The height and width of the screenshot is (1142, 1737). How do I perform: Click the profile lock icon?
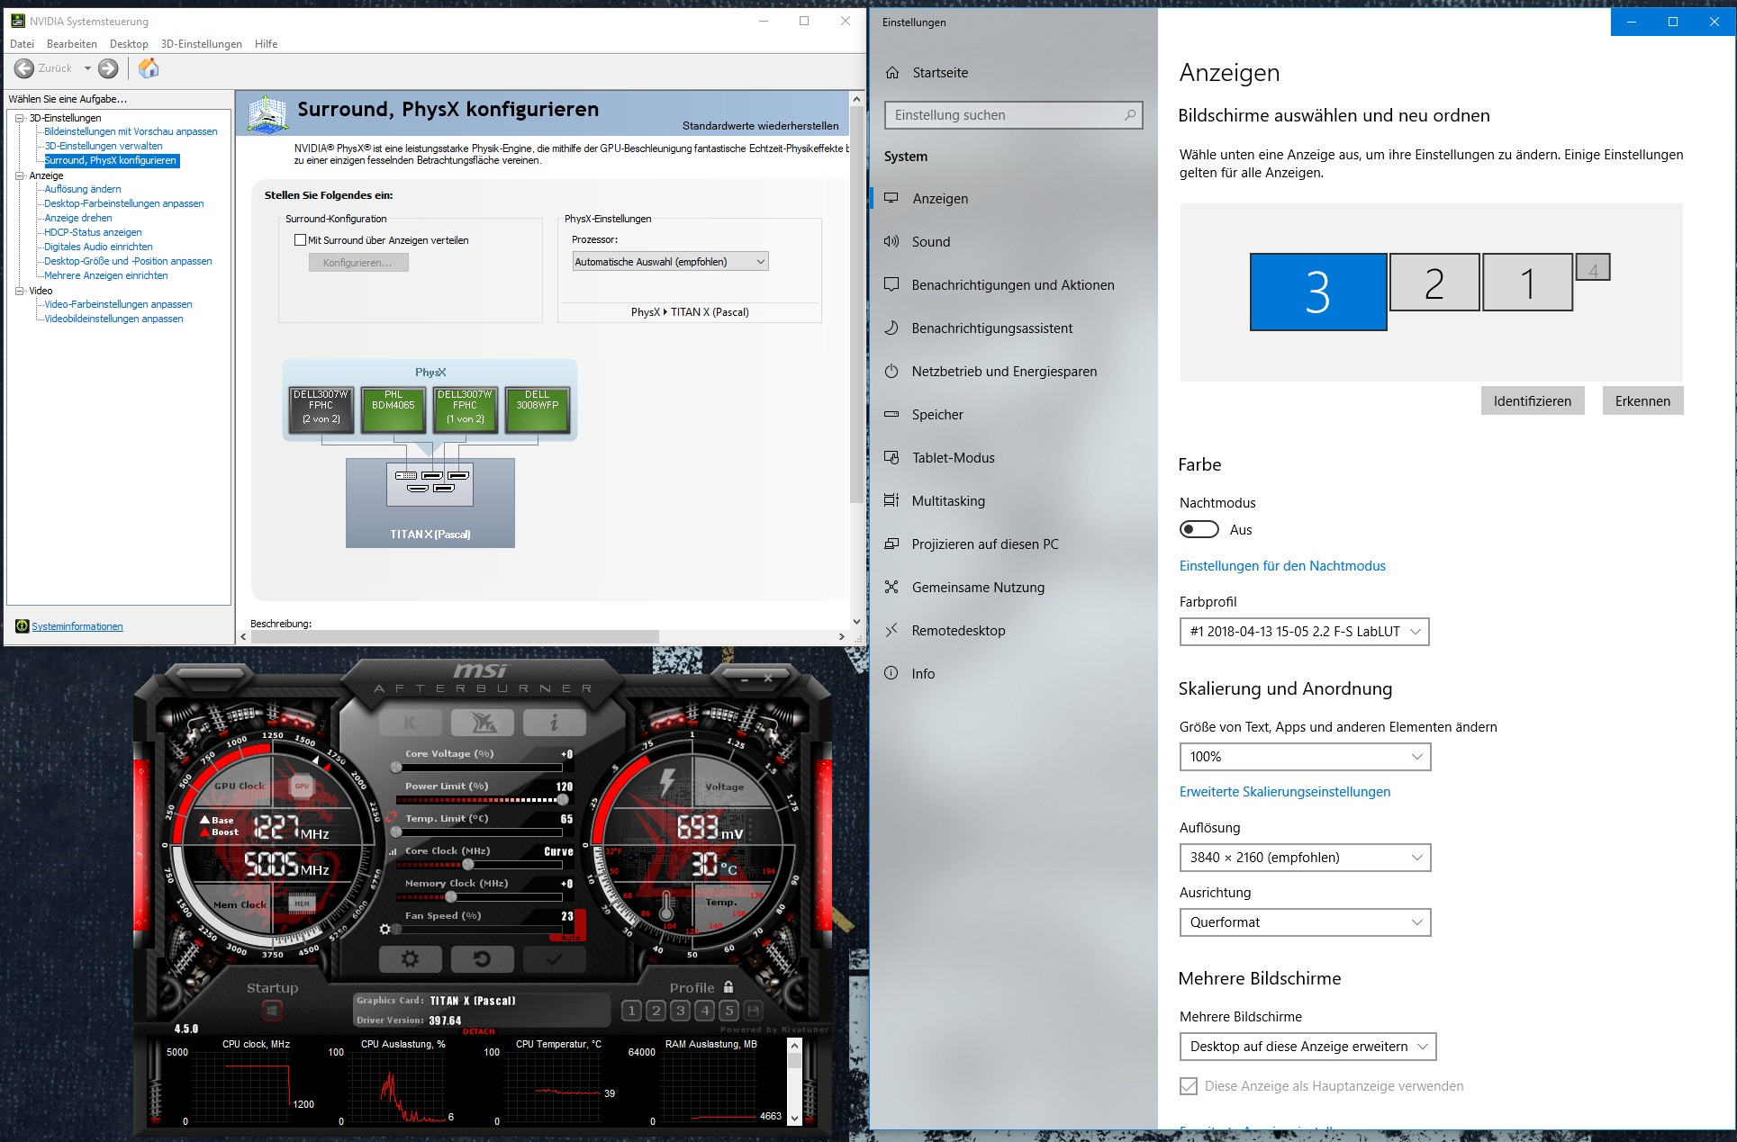pyautogui.click(x=728, y=987)
